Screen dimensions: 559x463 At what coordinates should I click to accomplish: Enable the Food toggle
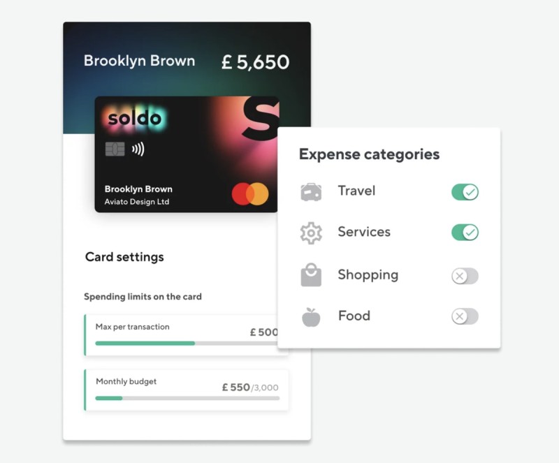[465, 316]
